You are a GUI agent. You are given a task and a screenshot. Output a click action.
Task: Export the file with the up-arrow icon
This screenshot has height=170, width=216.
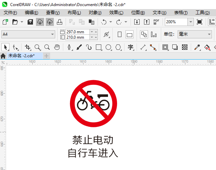click(147, 22)
